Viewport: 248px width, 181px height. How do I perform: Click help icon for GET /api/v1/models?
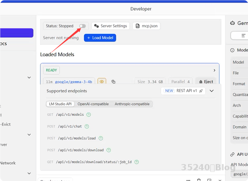click(88, 114)
